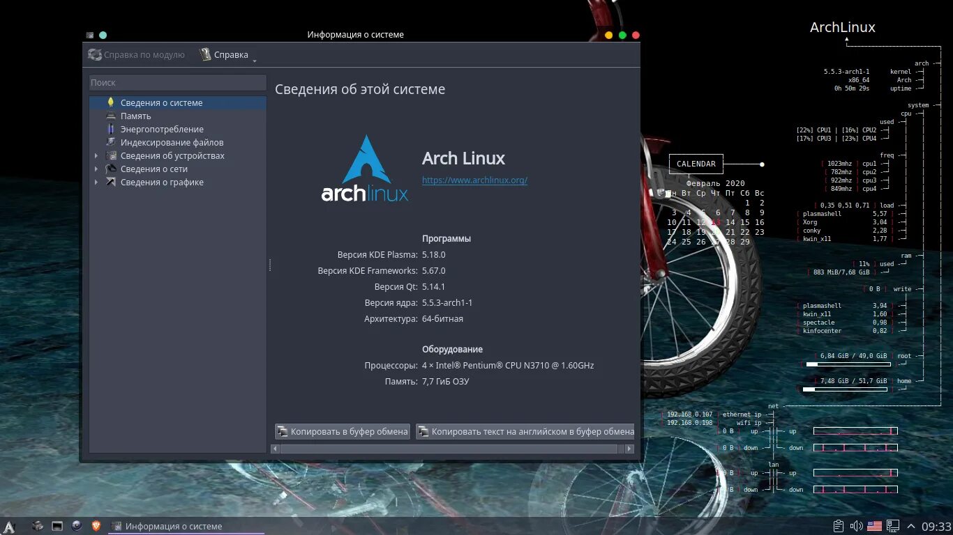Select Сведения о системе in the sidebar
953x535 pixels.
pos(178,103)
